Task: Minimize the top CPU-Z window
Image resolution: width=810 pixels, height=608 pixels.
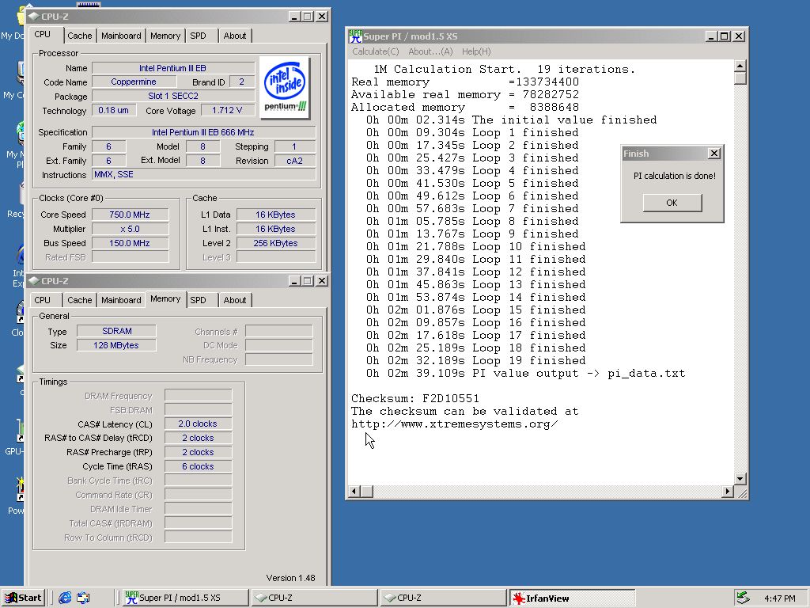Action: 294,17
